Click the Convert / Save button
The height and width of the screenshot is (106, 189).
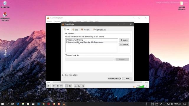point(113,79)
